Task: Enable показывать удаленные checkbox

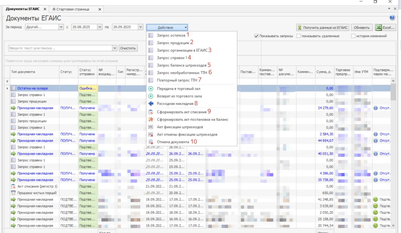Action: (x=299, y=36)
